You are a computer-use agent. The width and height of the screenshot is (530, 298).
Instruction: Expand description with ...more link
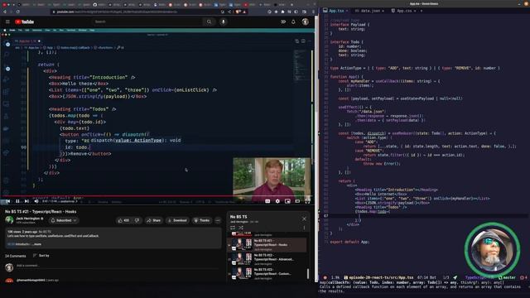pos(36,244)
